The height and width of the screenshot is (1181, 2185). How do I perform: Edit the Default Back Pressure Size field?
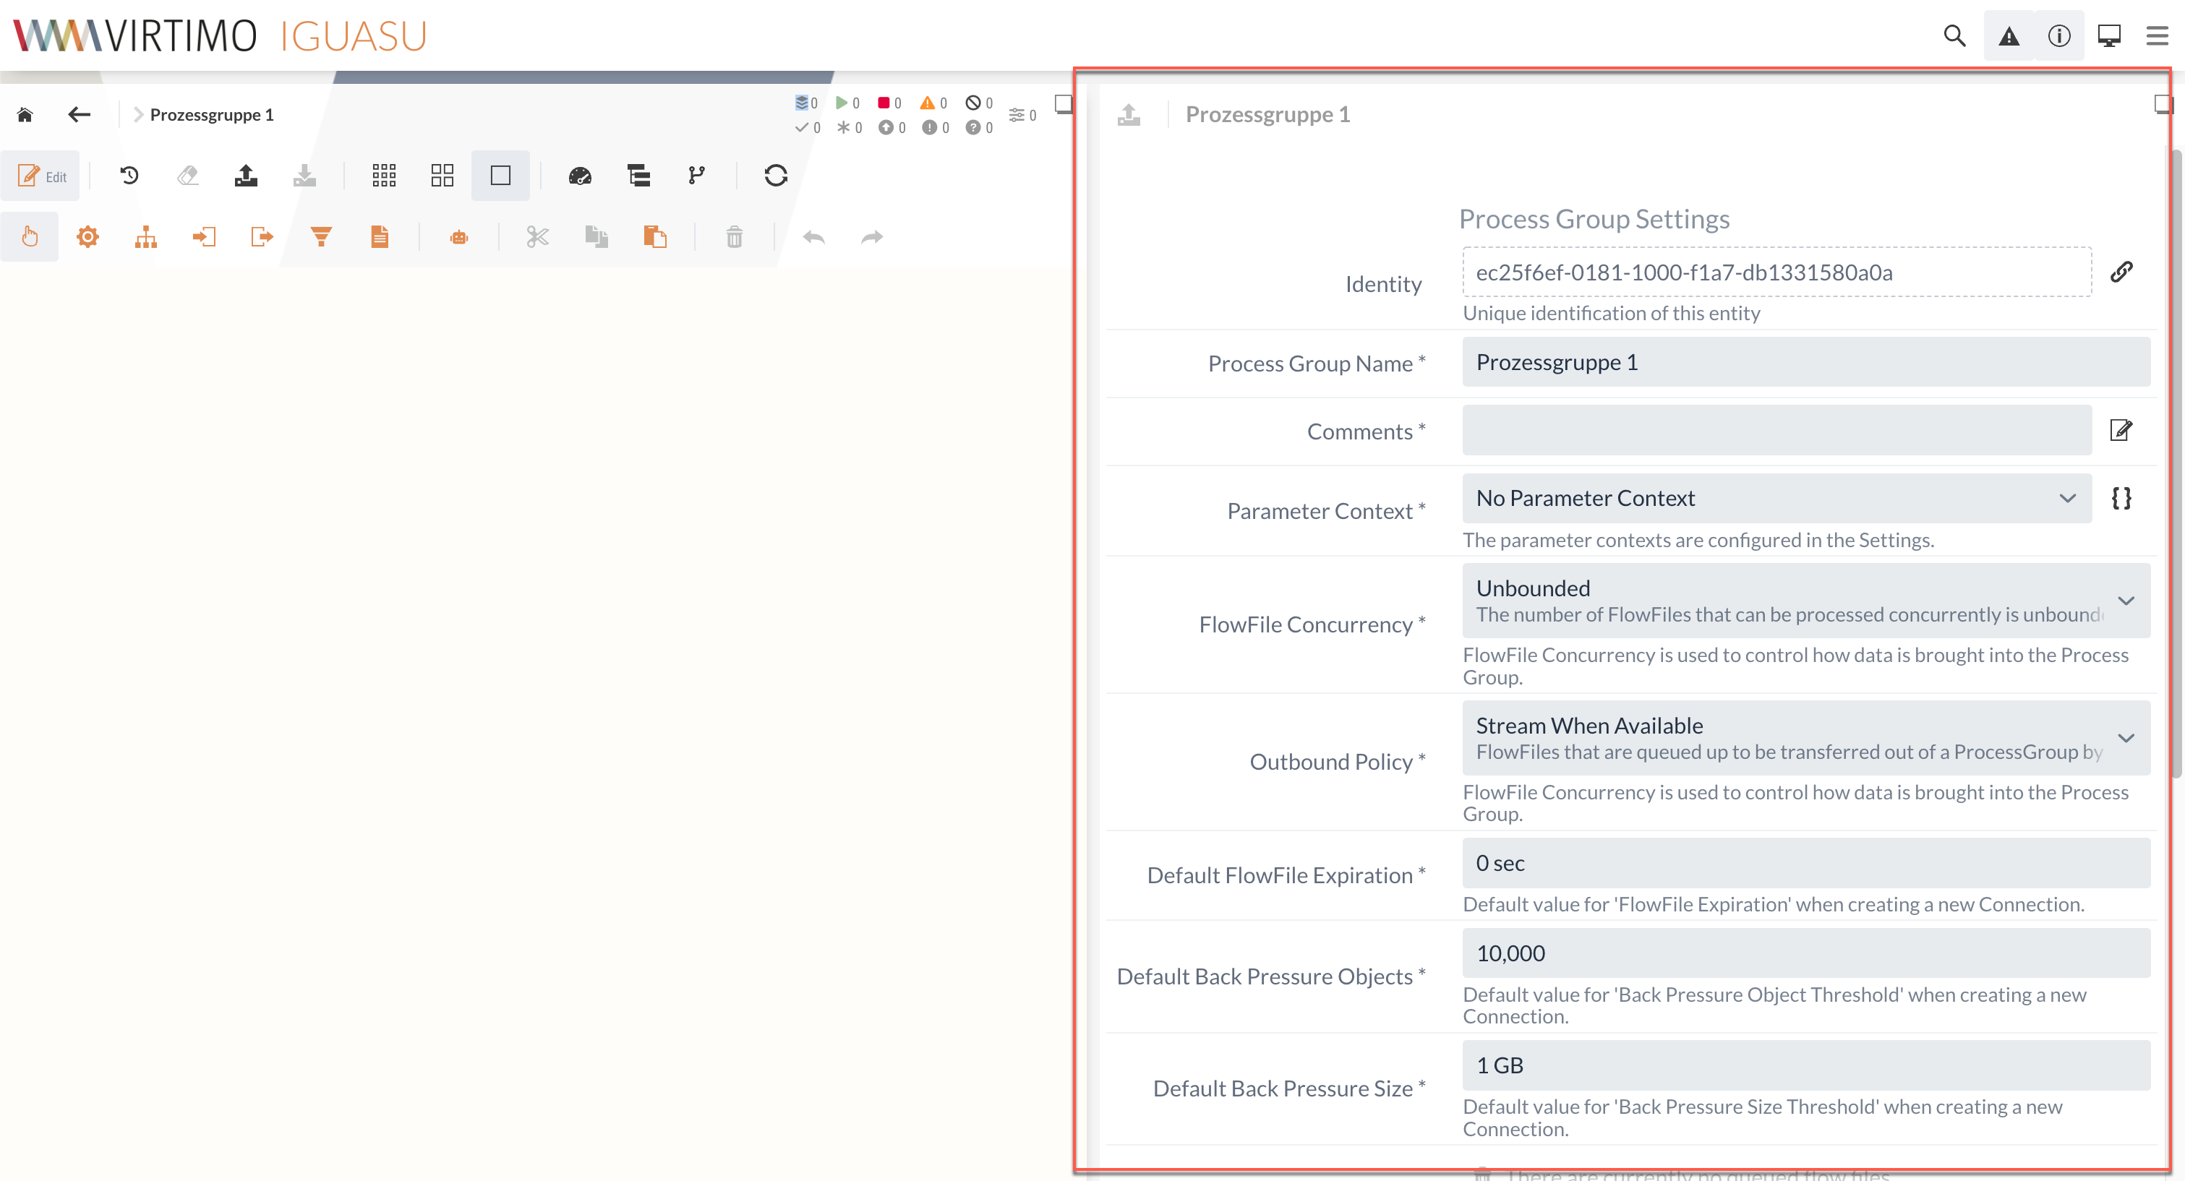pos(1806,1065)
